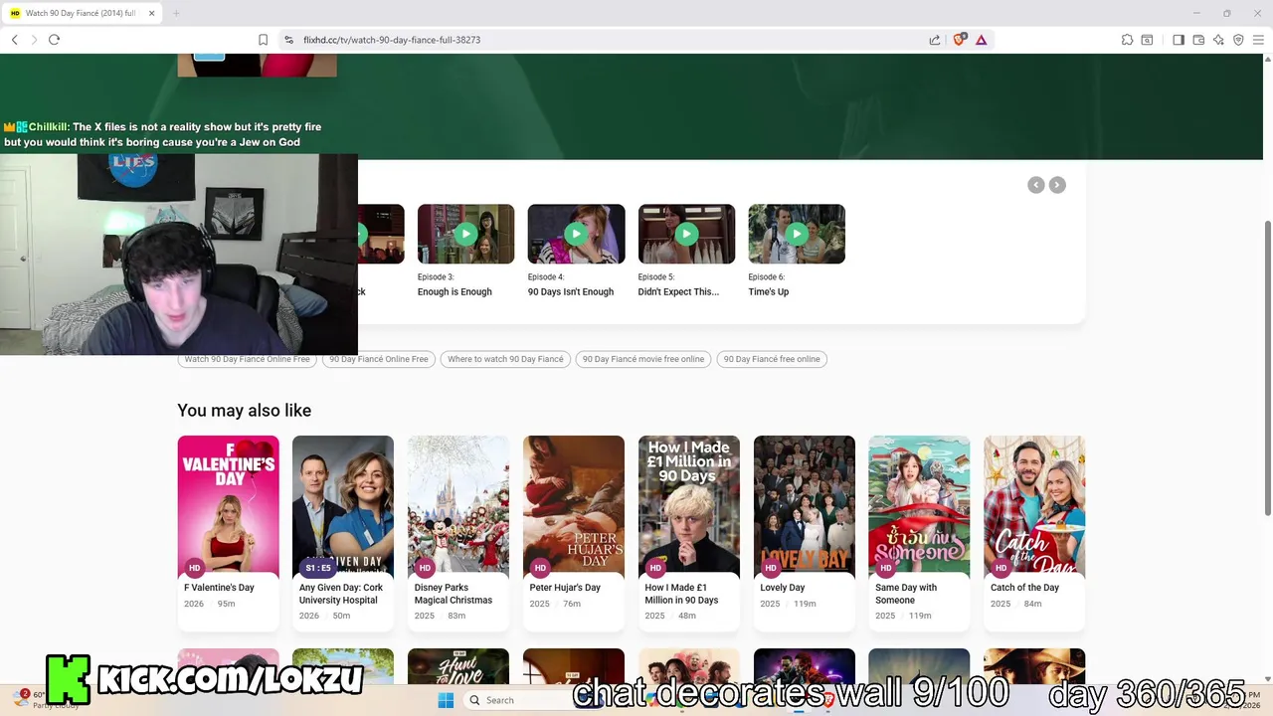Play Episode 5 Didn't Expect This
Screen dimensions: 1273x716
[686, 234]
